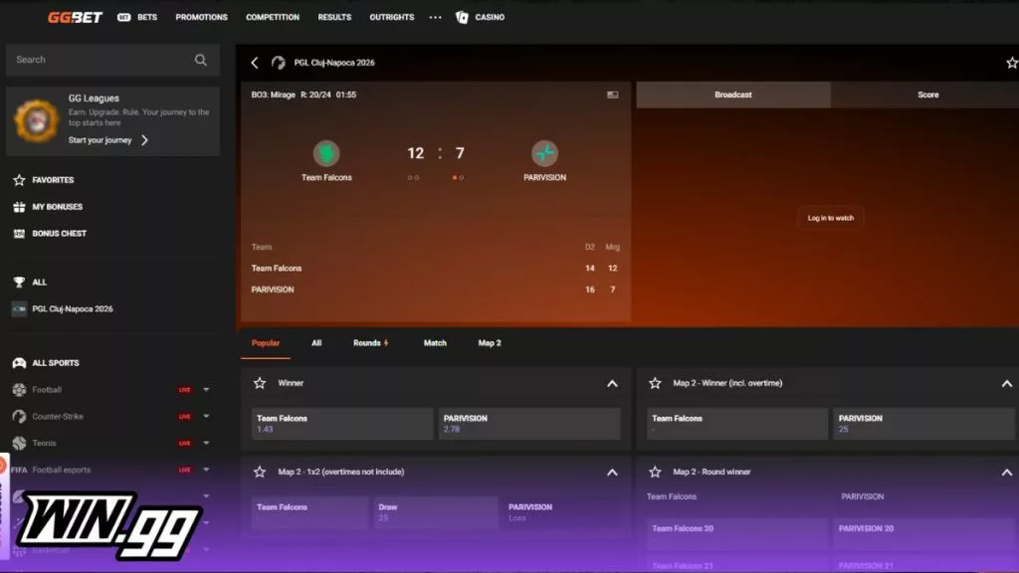Switch to the All markets tab
Image resolution: width=1019 pixels, height=573 pixels.
[x=316, y=343]
